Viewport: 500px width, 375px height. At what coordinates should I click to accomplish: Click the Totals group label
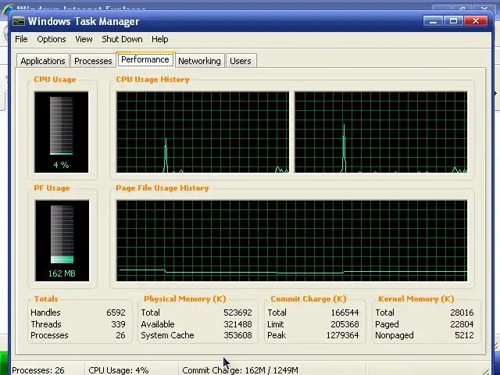(x=46, y=298)
